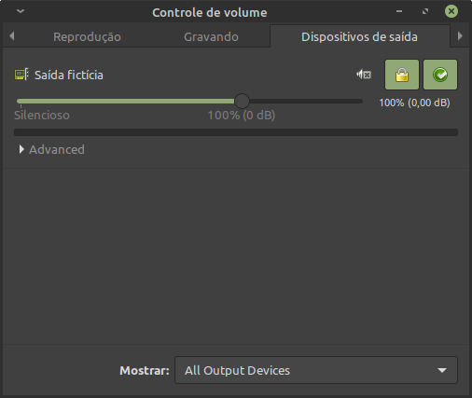The height and width of the screenshot is (398, 472).
Task: Open the Mostrar All Output Devices dropdown
Action: tap(316, 370)
